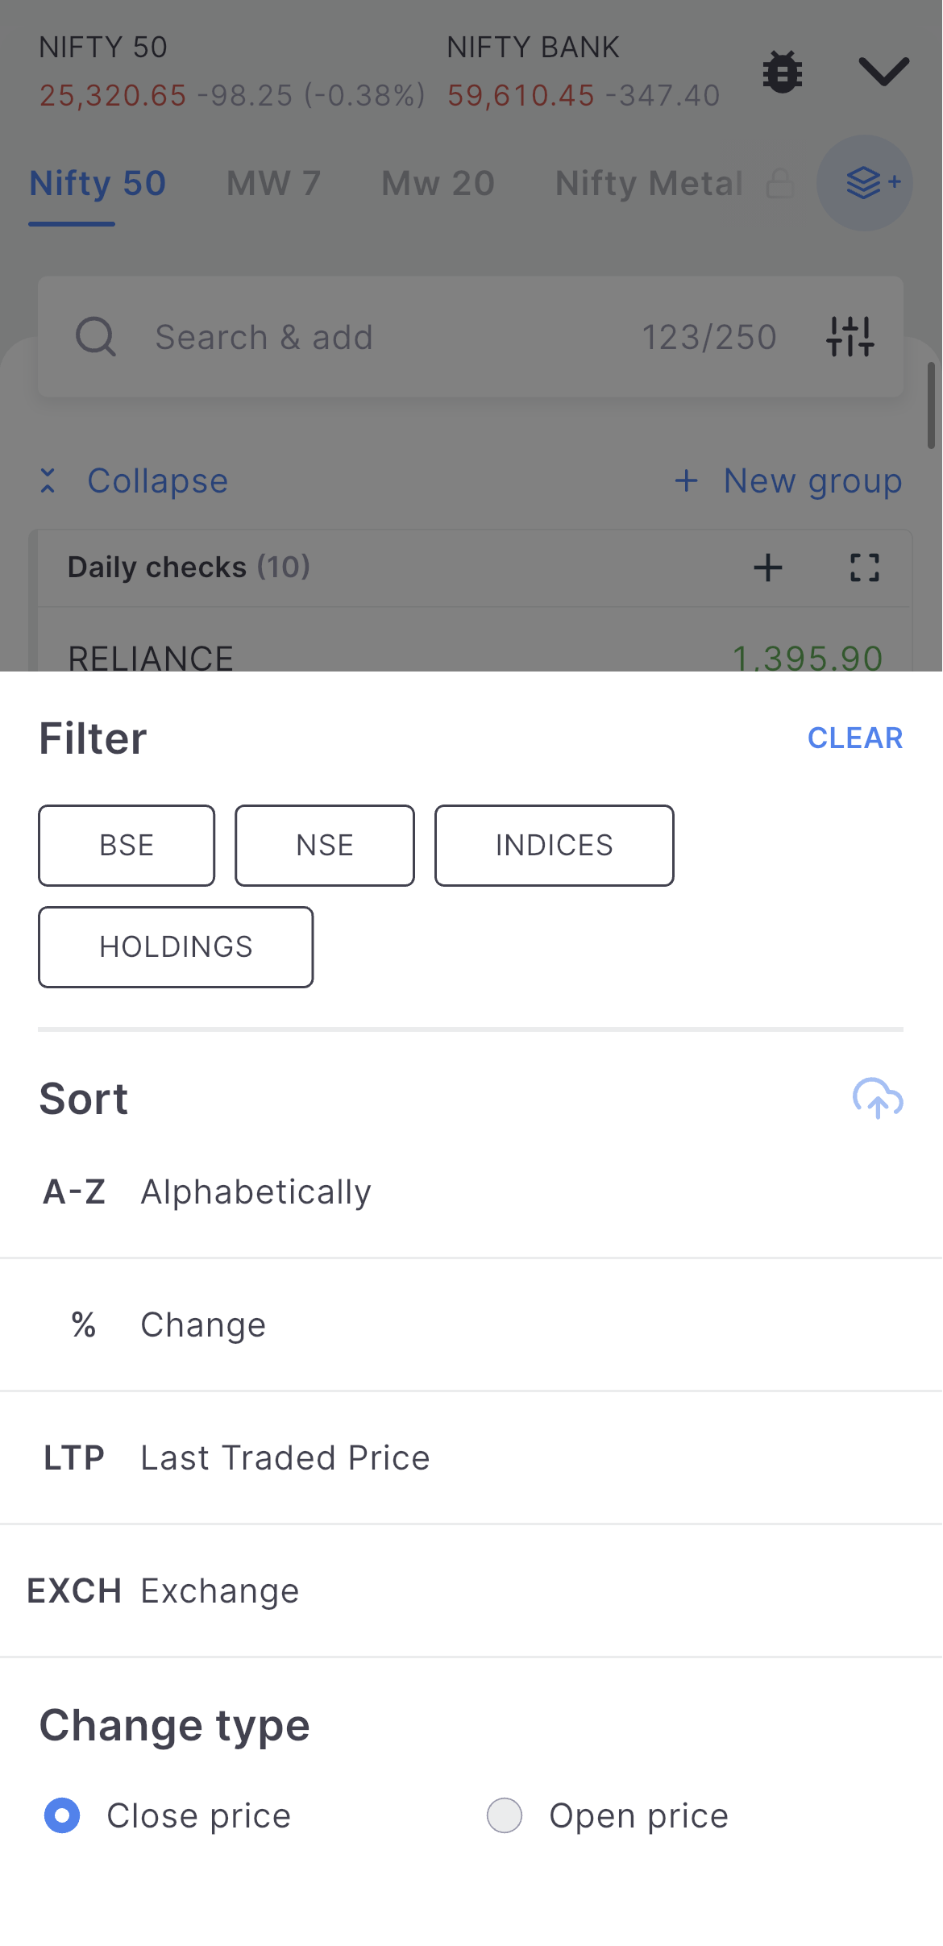Click the plus icon in Daily checks

(x=767, y=568)
